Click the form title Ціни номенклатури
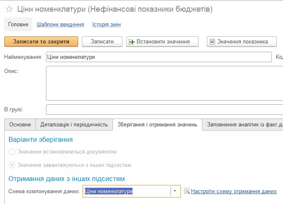 pyautogui.click(x=115, y=9)
